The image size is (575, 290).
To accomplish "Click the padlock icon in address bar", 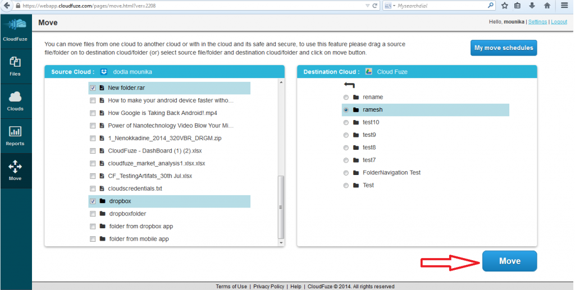I will click(18, 6).
